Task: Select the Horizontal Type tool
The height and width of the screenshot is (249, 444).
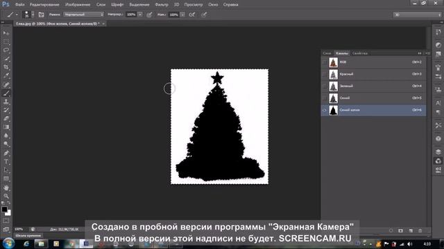Action: (x=6, y=162)
